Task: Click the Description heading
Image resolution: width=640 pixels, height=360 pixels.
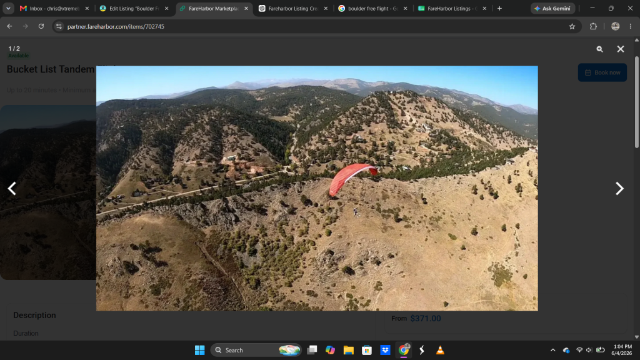Action: click(34, 315)
